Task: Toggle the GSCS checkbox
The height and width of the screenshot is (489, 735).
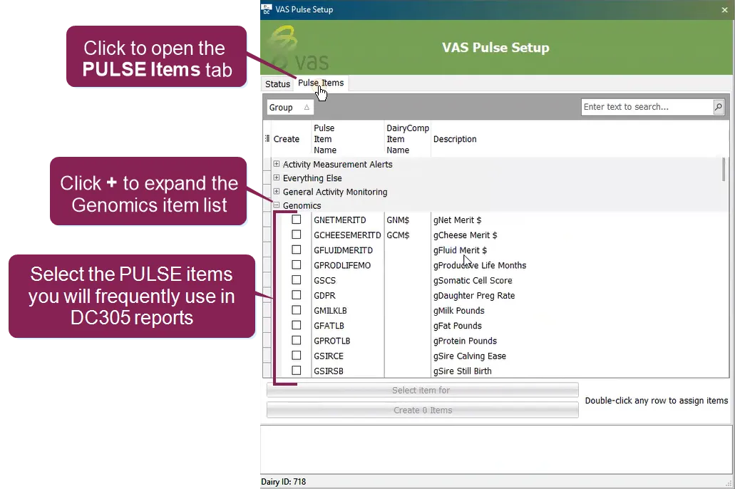Action: [x=297, y=280]
